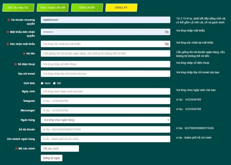Toggle password visibility eye in Mật khẩu field
Image resolution: width=231 pixels, height=165 pixels.
click(167, 32)
